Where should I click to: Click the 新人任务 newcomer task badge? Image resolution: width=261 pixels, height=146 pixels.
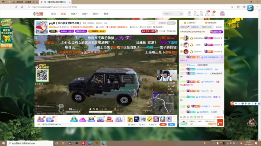[x=149, y=31]
